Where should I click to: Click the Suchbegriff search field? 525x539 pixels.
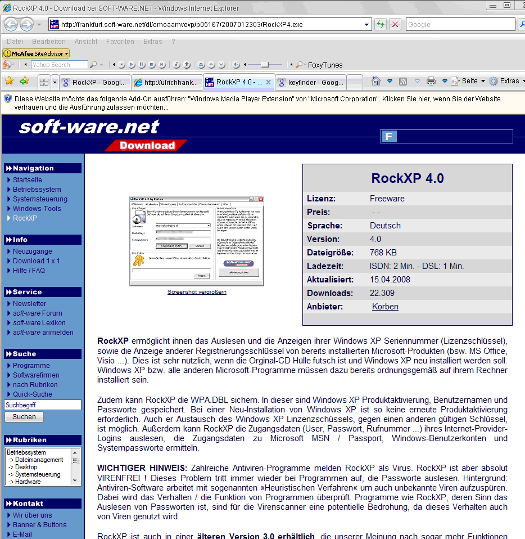tap(43, 405)
